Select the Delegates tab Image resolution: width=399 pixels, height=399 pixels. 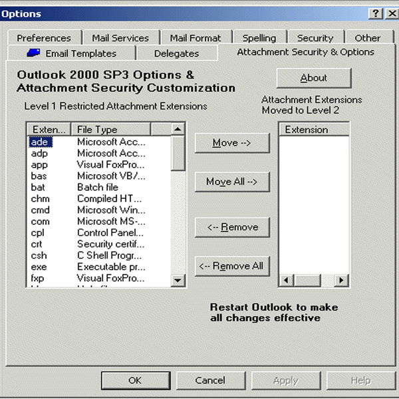177,53
